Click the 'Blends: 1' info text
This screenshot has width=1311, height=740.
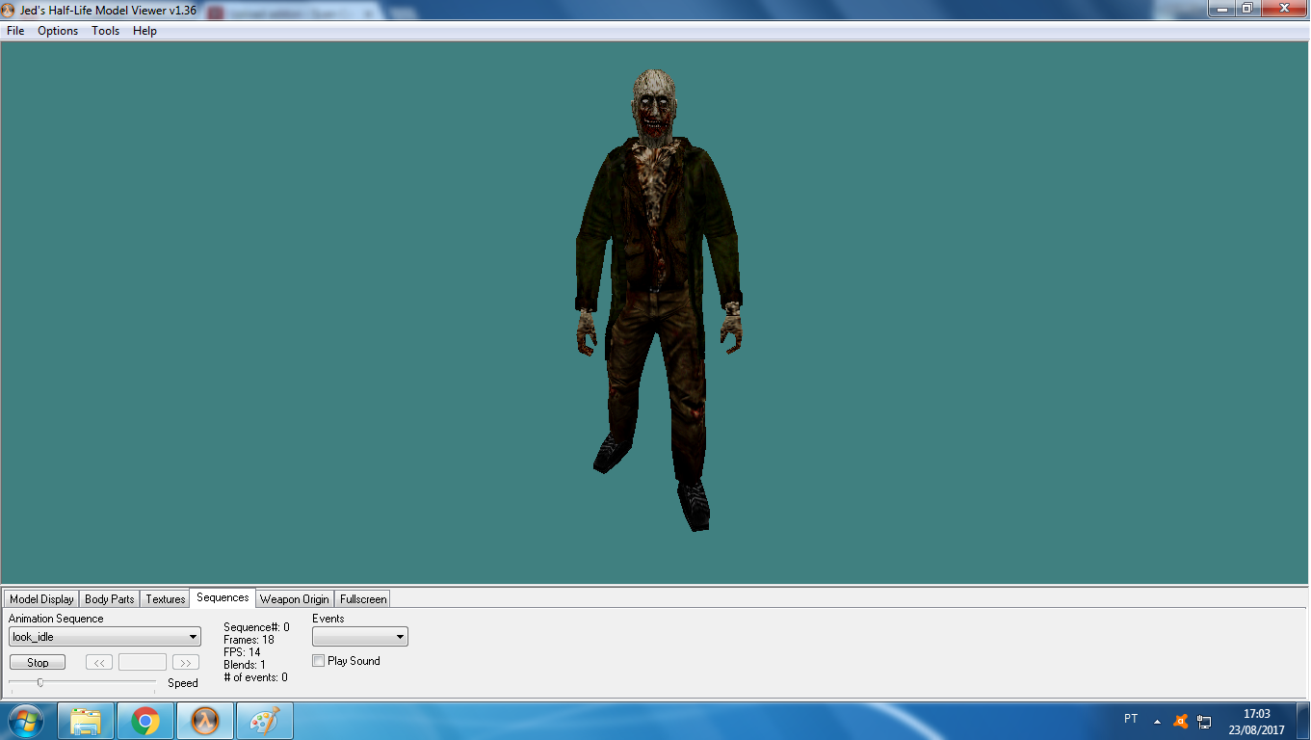tap(245, 665)
